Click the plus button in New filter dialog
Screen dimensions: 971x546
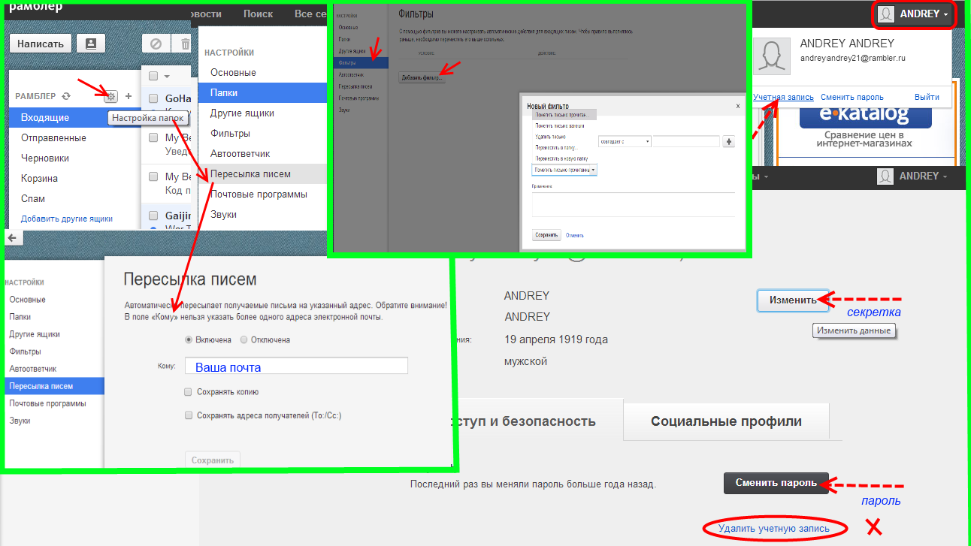pyautogui.click(x=727, y=141)
